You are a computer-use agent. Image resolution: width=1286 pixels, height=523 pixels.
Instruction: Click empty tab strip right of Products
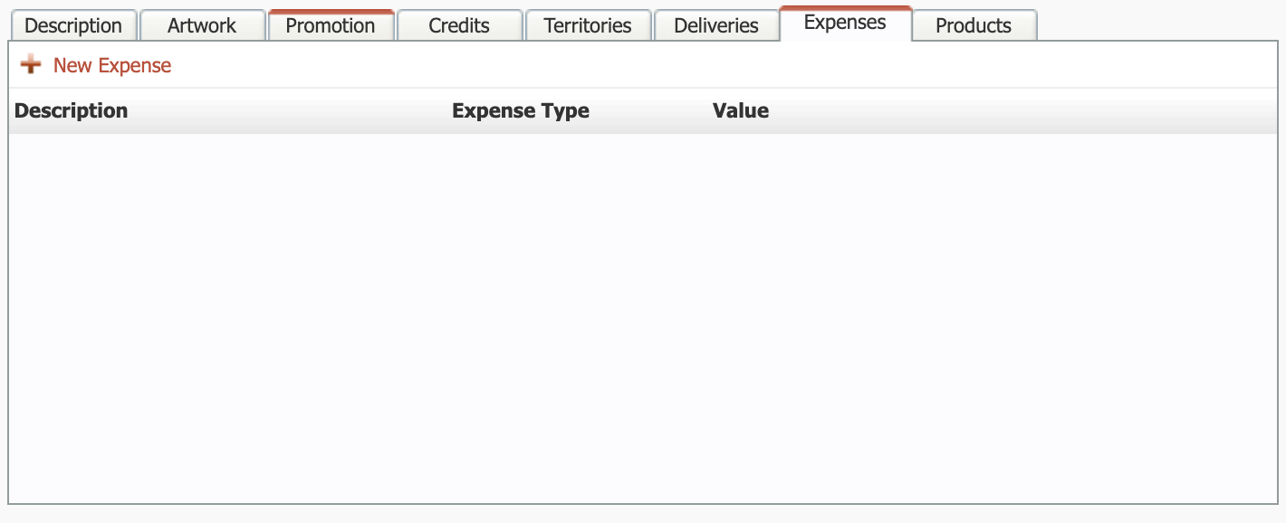click(1159, 24)
